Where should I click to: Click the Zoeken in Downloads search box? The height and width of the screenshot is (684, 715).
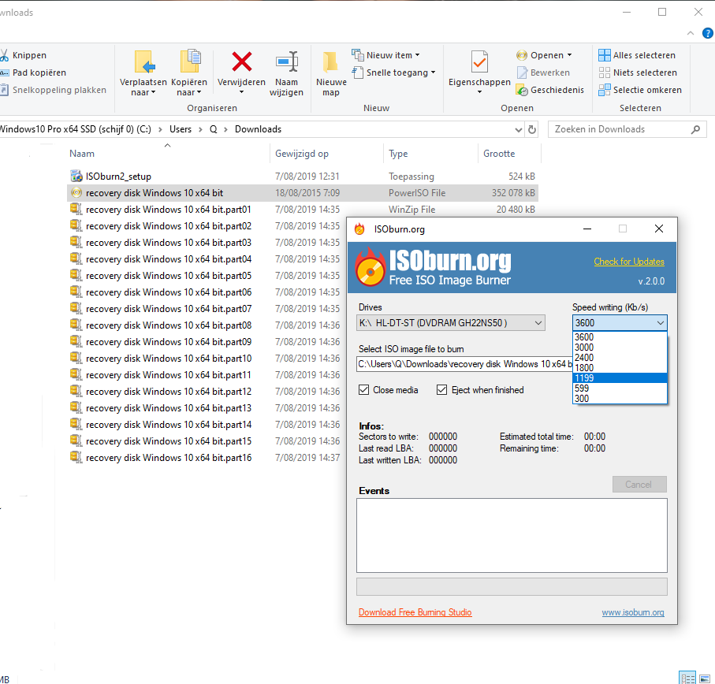[623, 129]
